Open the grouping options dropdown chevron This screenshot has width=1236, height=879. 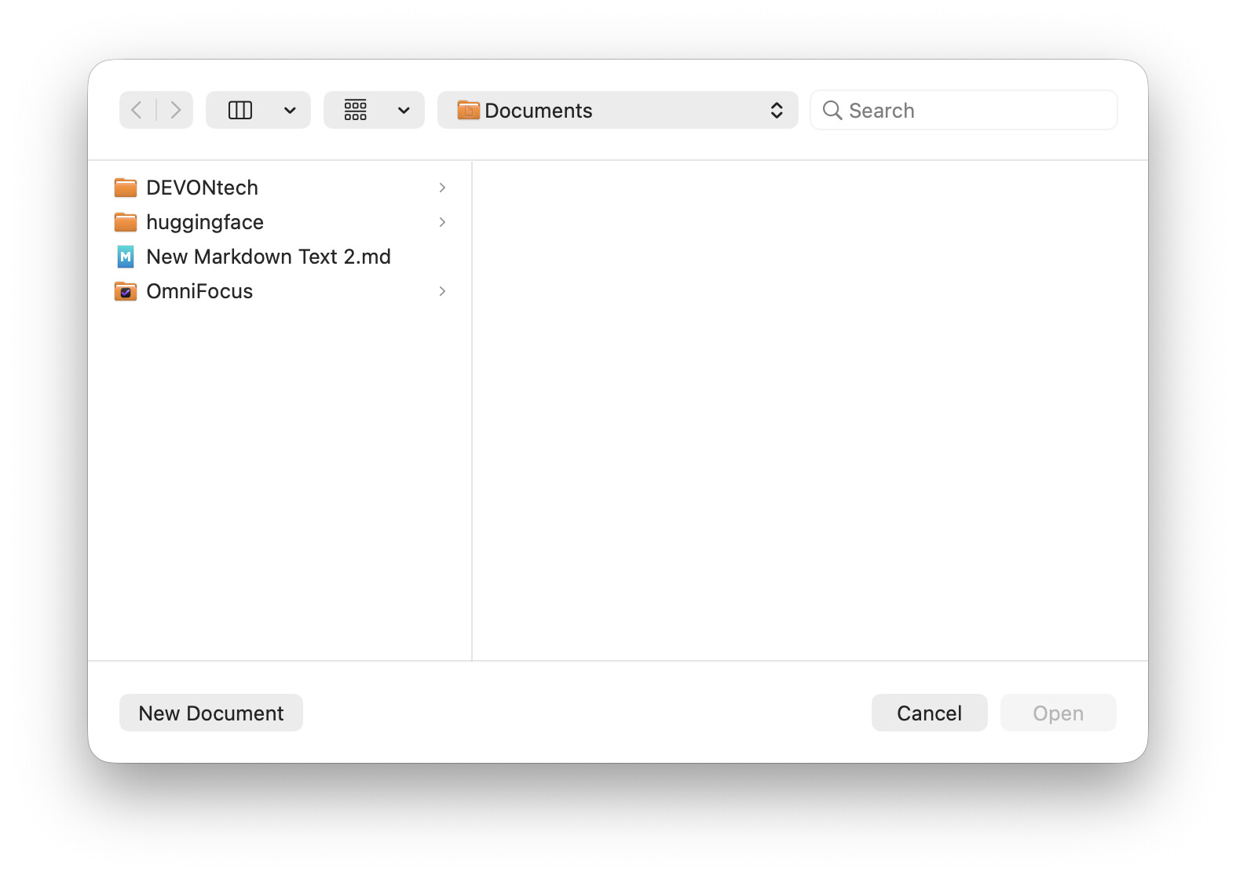[404, 110]
